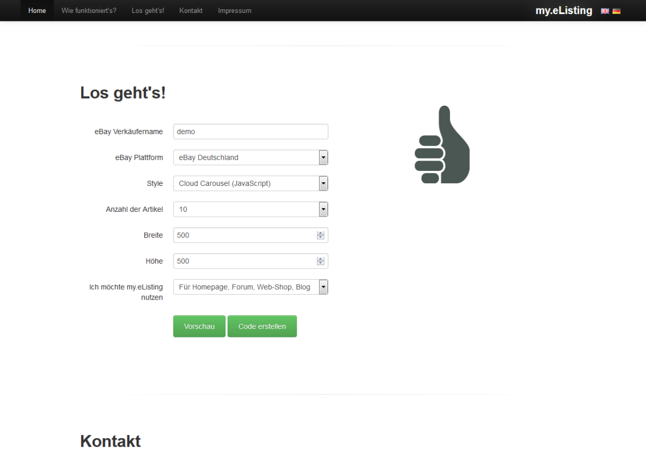Decrease Höhe with the down spinner arrow
The width and height of the screenshot is (646, 463).
321,263
